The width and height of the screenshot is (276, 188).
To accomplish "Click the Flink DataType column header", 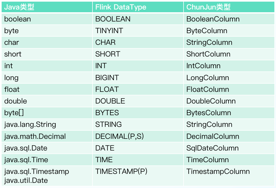I will click(121, 7).
